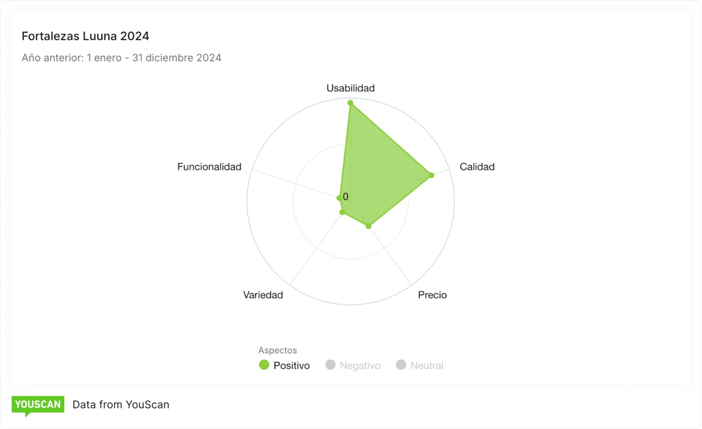Click the Calidad axis label
702x429 pixels.
coord(477,167)
